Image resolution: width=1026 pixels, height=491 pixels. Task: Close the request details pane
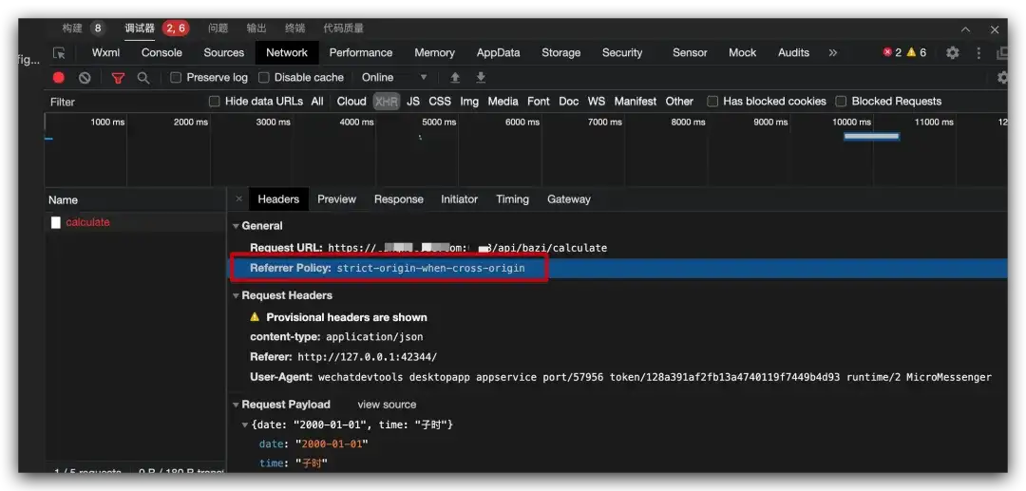(238, 199)
